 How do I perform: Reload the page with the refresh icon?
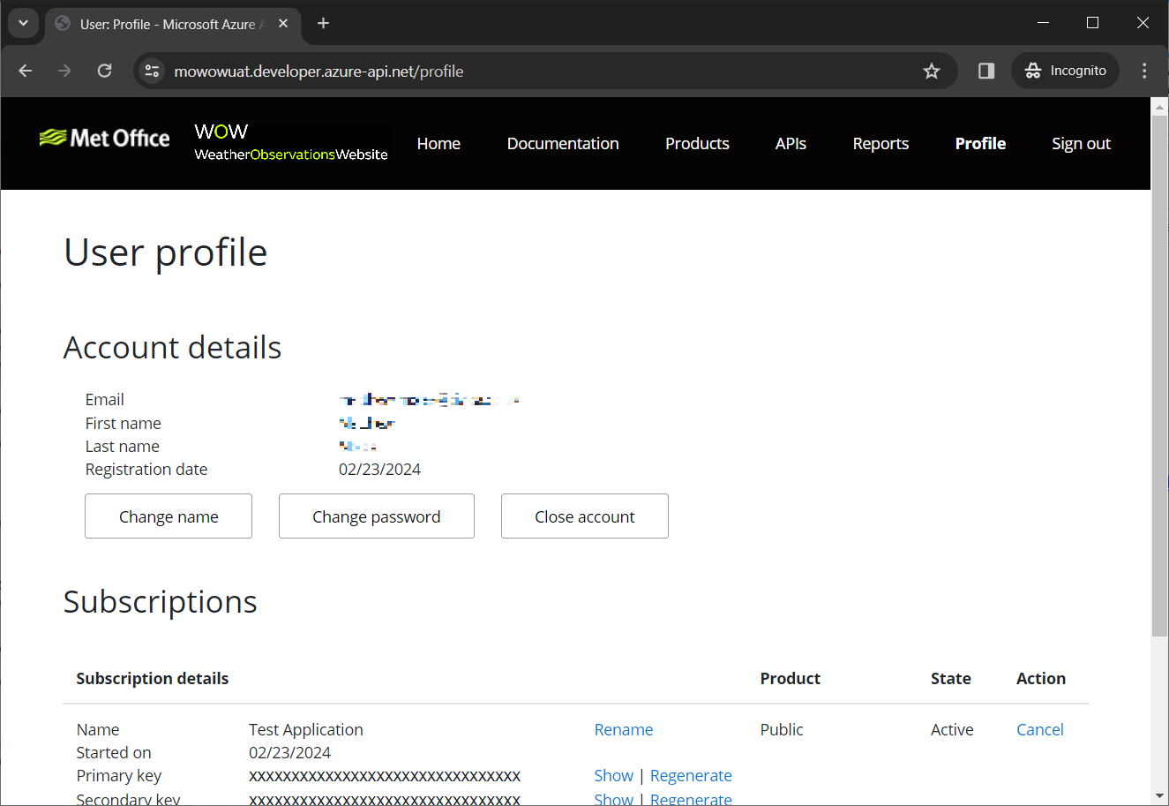pos(104,71)
